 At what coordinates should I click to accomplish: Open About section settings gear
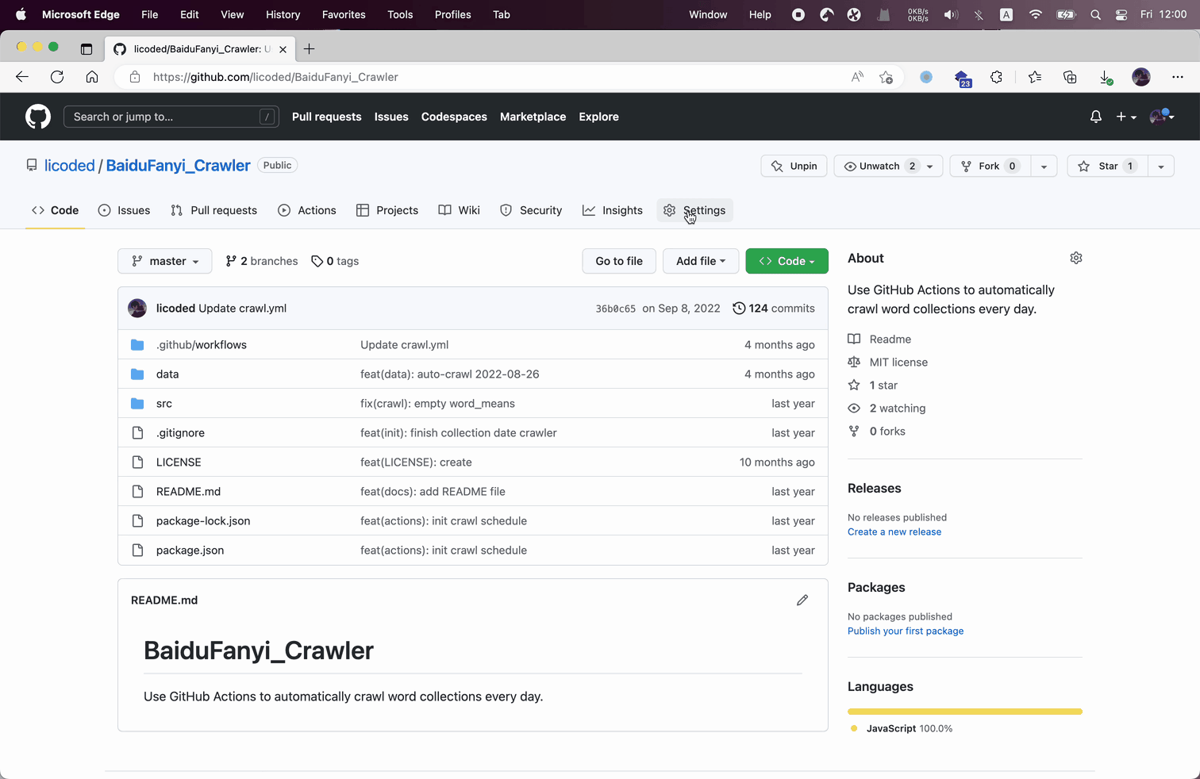point(1076,258)
